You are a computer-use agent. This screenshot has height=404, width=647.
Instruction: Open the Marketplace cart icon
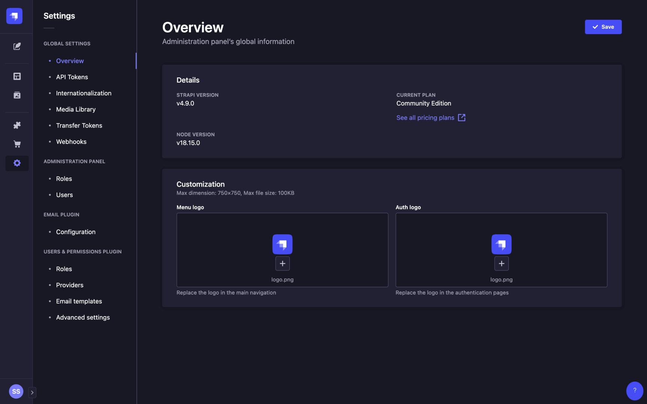(x=17, y=144)
